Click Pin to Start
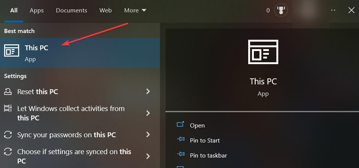 (205, 140)
